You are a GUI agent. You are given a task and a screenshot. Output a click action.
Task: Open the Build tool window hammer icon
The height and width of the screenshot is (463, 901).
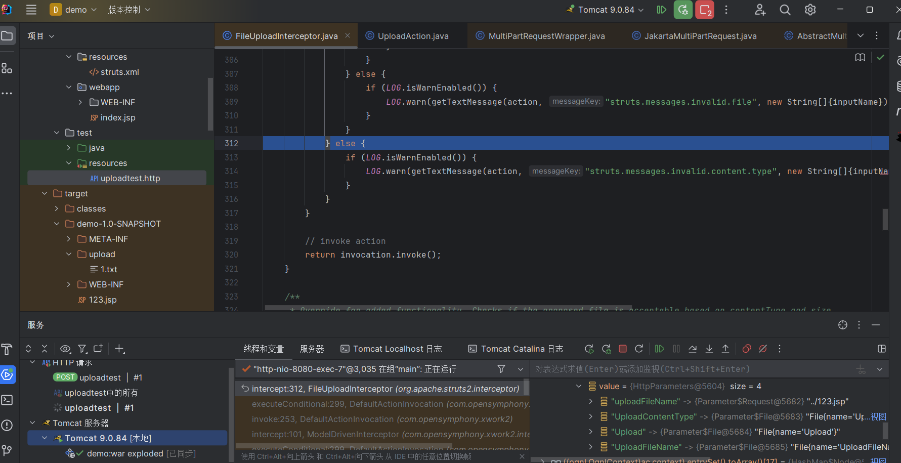7,349
